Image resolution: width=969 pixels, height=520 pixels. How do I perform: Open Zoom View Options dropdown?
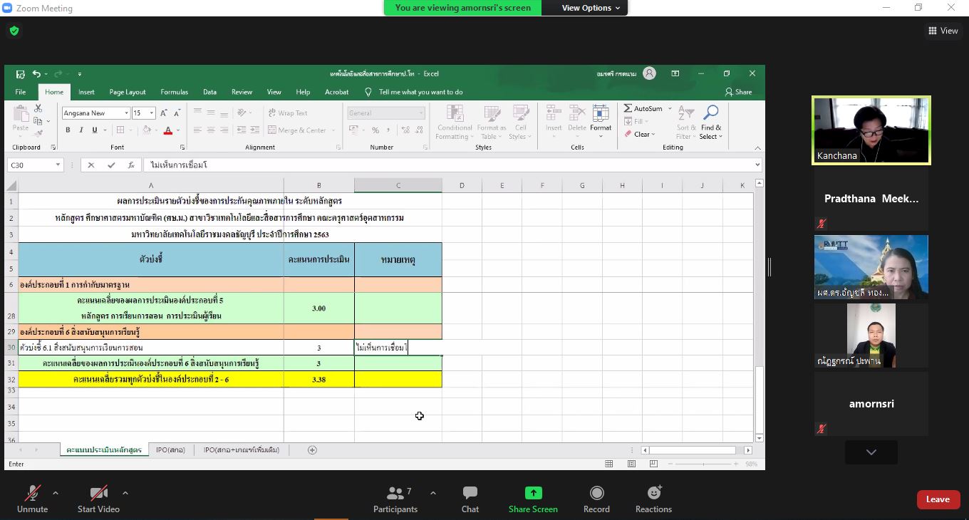591,8
